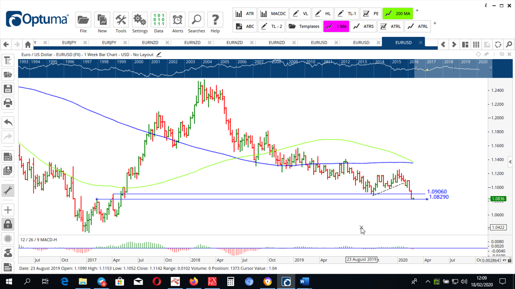The image size is (515, 289).
Task: Click the 1.09060 horizontal line label
Action: (x=437, y=191)
